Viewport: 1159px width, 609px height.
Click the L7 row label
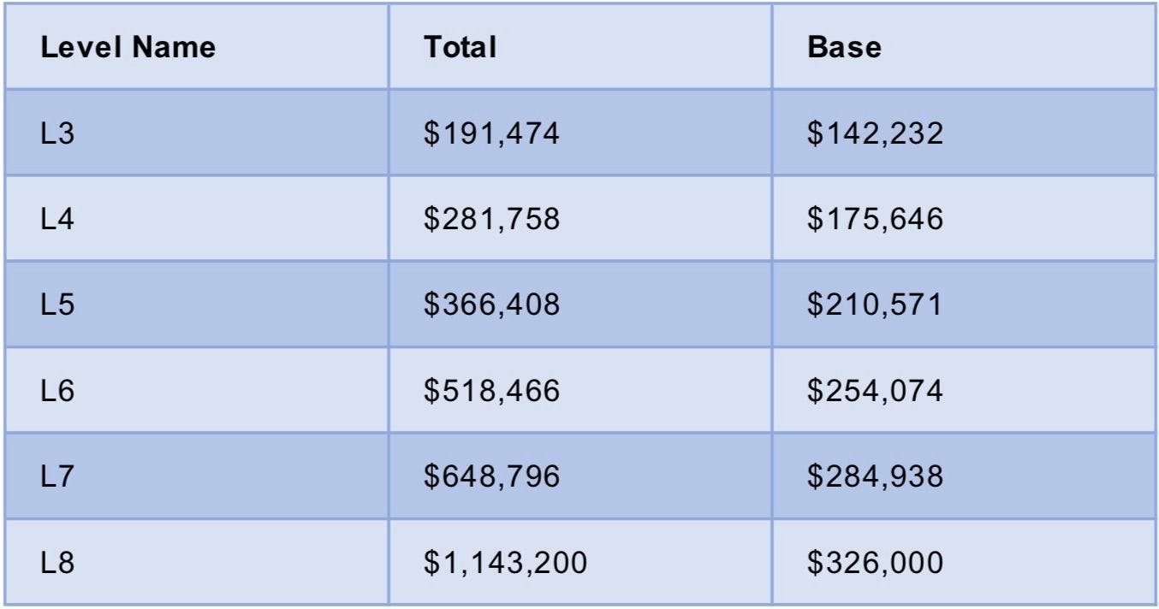pos(57,476)
